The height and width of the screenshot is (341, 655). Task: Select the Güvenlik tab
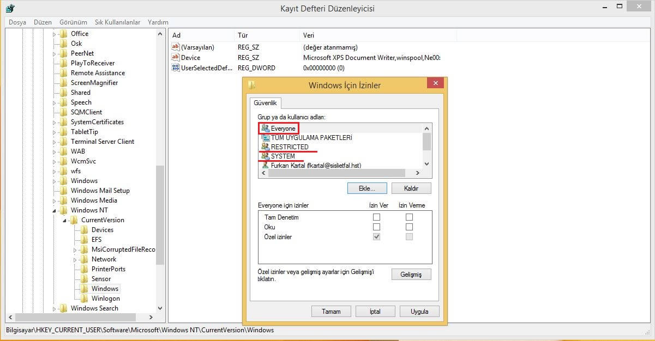click(266, 102)
